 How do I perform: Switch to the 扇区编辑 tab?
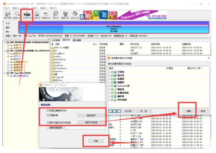tap(77, 40)
